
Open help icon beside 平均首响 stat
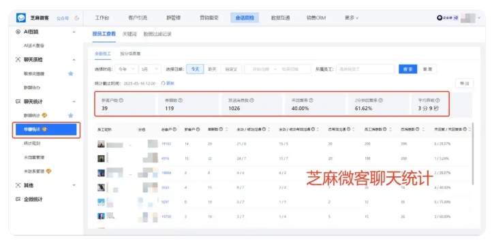click(437, 101)
